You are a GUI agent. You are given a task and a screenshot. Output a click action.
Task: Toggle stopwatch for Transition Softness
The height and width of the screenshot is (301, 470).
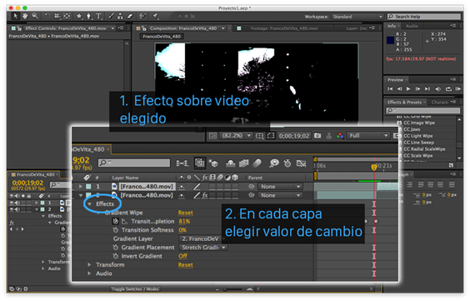(115, 230)
